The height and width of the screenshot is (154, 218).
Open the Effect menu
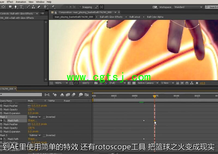coord(10,2)
